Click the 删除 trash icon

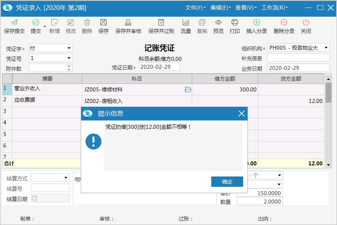pos(87,22)
